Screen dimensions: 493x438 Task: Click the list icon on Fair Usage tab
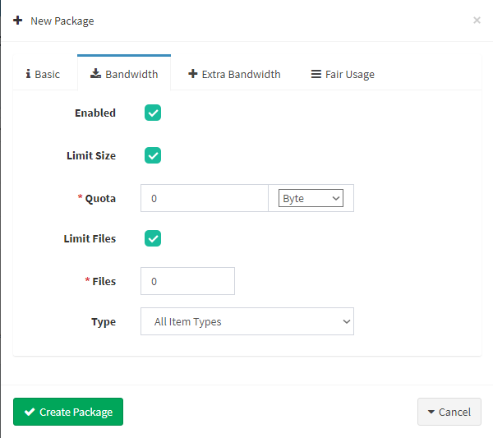tap(316, 74)
